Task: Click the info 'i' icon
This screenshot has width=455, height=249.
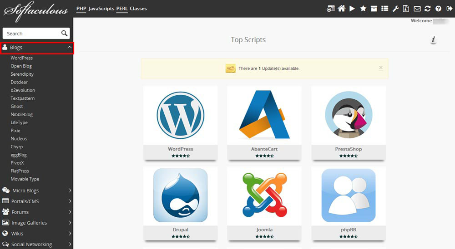Action: pos(434,39)
